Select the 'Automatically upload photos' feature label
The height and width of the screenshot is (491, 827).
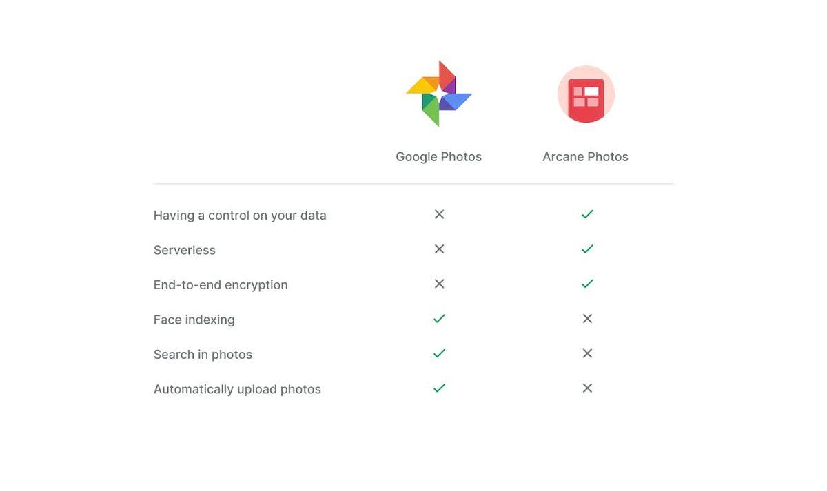point(237,389)
